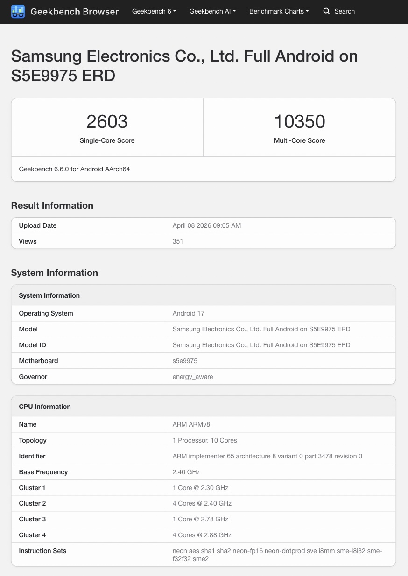Image resolution: width=408 pixels, height=576 pixels.
Task: Click the 2603 single-core score
Action: pyautogui.click(x=107, y=122)
